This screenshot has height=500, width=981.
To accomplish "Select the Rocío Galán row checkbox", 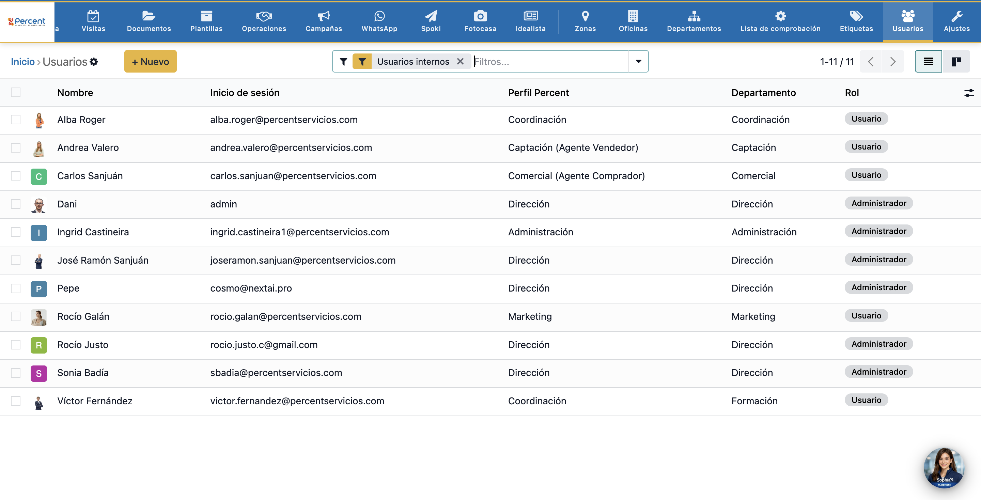I will (16, 317).
